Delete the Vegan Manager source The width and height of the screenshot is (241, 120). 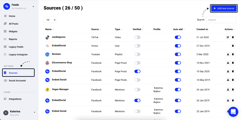233,89
